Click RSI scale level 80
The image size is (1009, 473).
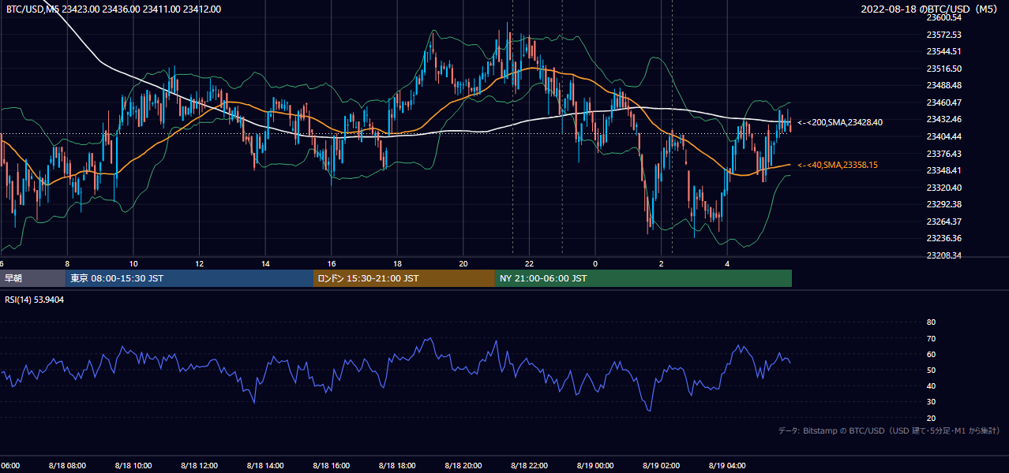click(931, 322)
